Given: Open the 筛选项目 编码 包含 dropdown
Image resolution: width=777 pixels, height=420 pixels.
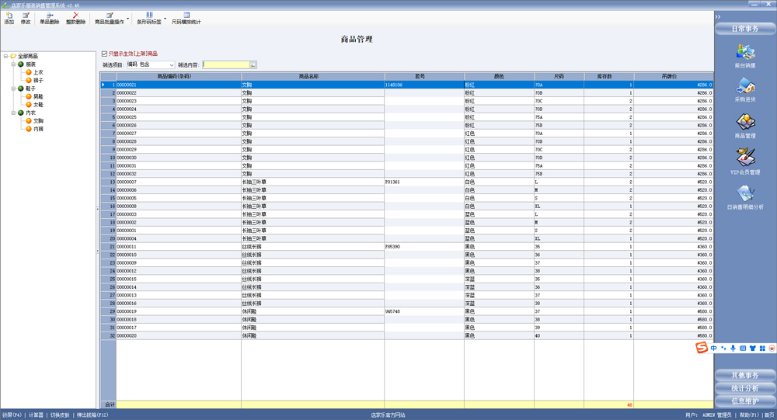Looking at the screenshot, I should click(x=151, y=65).
